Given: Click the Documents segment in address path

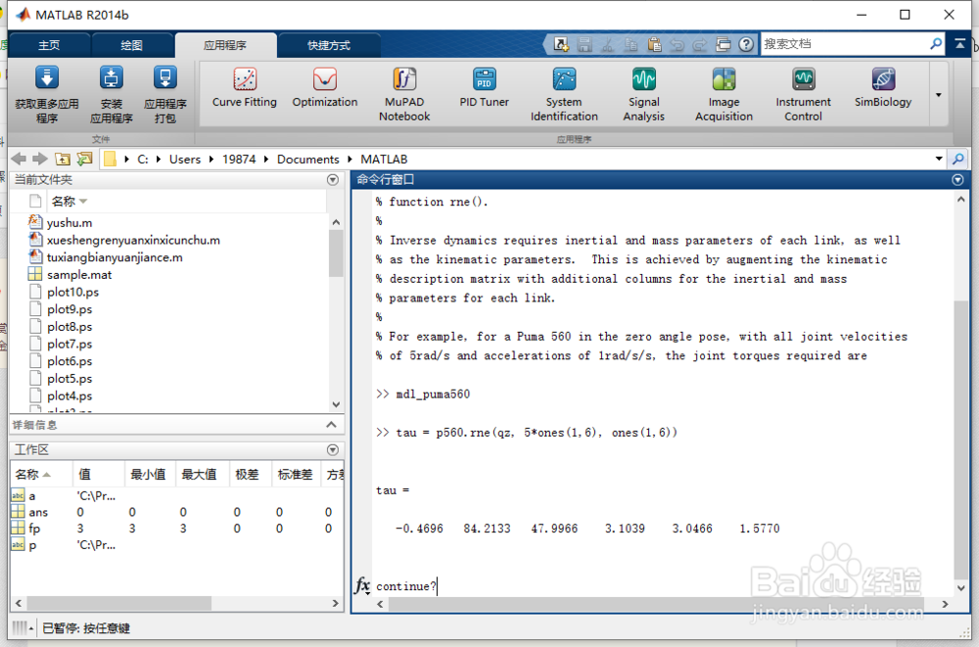Looking at the screenshot, I should click(307, 160).
